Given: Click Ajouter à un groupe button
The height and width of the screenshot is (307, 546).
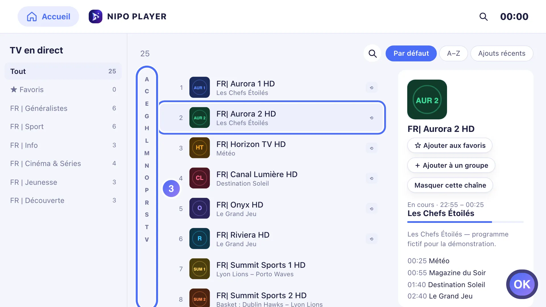Looking at the screenshot, I should pos(451,165).
